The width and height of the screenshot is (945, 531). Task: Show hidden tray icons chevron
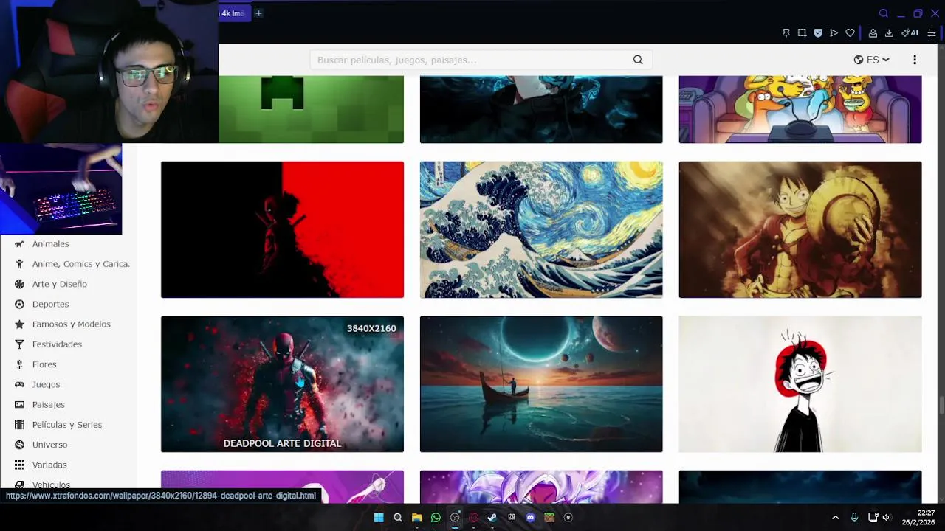tap(835, 518)
